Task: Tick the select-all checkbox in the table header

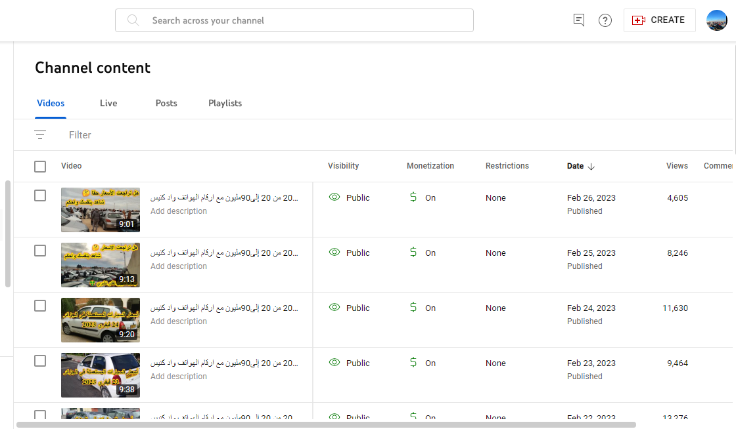Action: [x=40, y=166]
